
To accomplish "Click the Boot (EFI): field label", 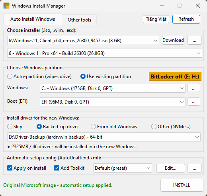I will click(18, 101).
